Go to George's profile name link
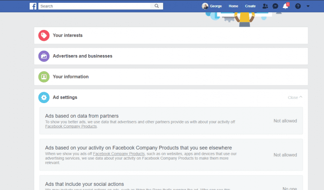 pos(216,6)
